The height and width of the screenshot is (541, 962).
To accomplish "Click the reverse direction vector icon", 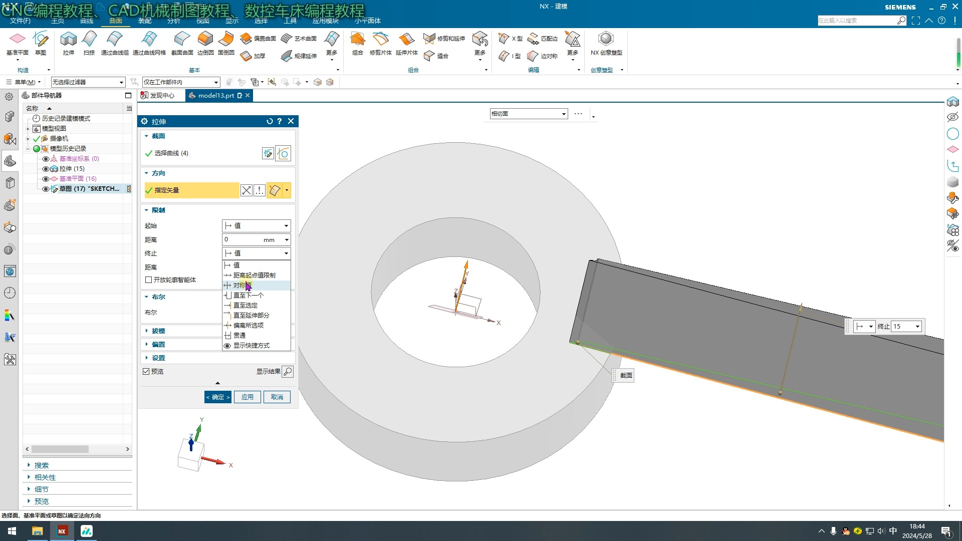I will click(x=246, y=190).
